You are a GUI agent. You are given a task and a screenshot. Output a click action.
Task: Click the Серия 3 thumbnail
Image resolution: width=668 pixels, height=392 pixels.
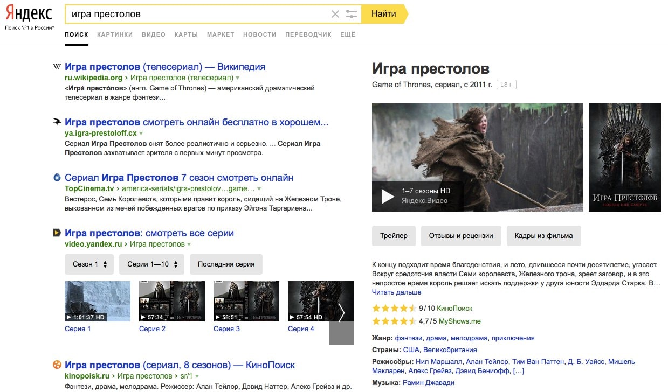(x=246, y=301)
